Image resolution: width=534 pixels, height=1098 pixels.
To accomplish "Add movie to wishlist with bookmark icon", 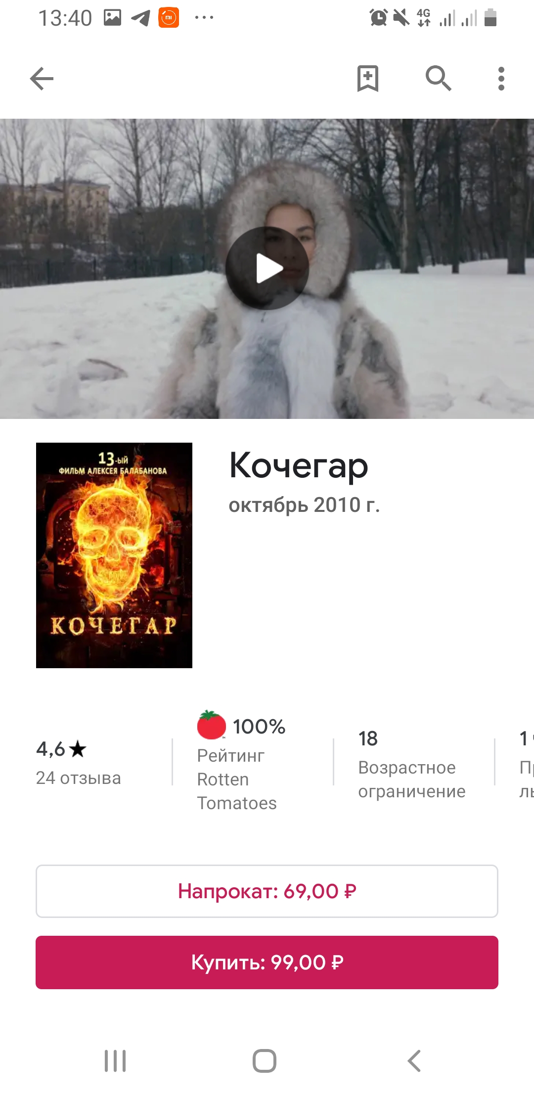I will click(x=368, y=79).
